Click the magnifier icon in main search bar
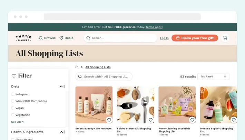Image resolution: width=245 pixels, height=140 pixels. (x=88, y=38)
